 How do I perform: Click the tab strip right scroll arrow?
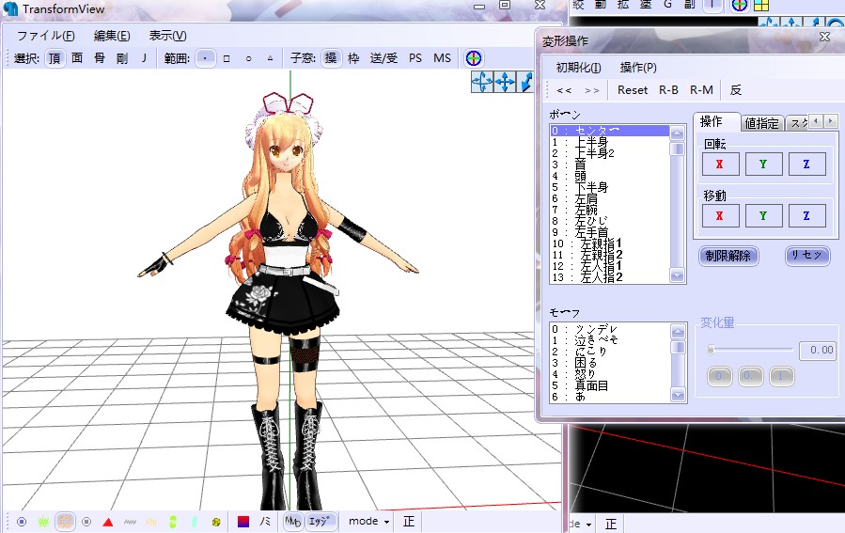coord(831,121)
